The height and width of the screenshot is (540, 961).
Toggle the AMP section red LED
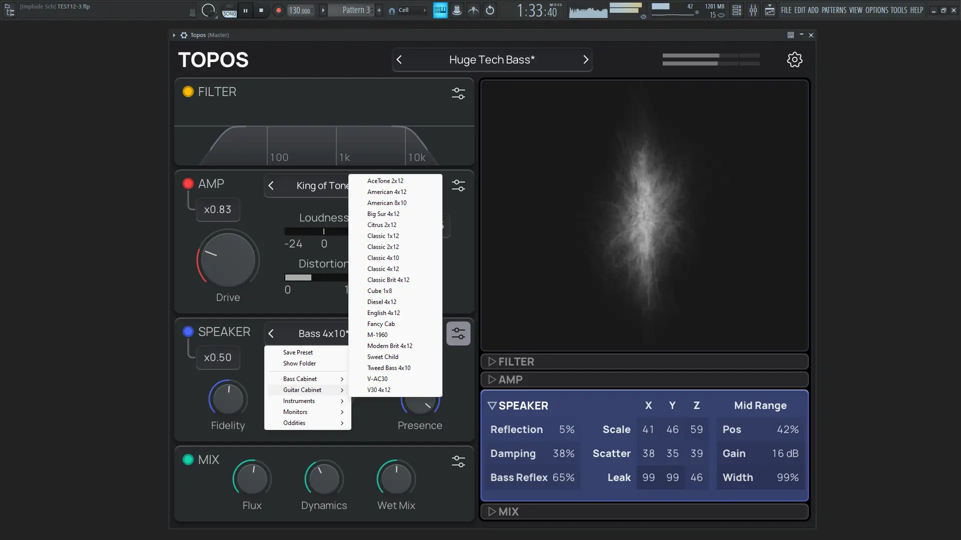coord(188,183)
